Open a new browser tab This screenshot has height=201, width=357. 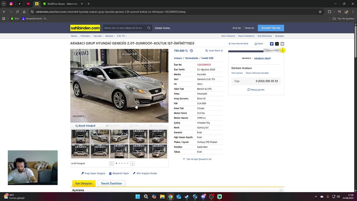[x=88, y=4]
